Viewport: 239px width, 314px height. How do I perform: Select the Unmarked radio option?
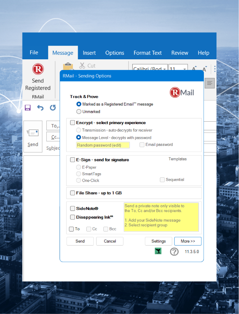pyautogui.click(x=79, y=111)
